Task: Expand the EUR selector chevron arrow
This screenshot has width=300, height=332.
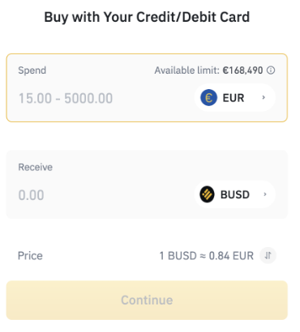Action: (x=264, y=97)
